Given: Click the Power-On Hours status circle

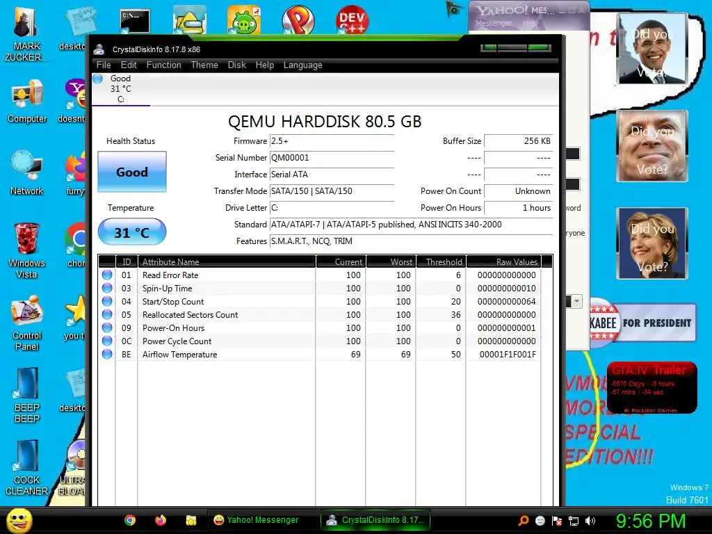Looking at the screenshot, I should [107, 327].
